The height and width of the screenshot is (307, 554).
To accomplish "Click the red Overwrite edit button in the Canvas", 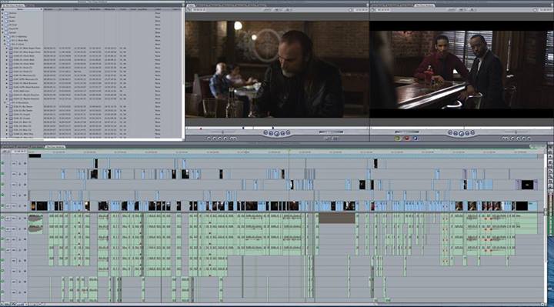I will pos(406,138).
